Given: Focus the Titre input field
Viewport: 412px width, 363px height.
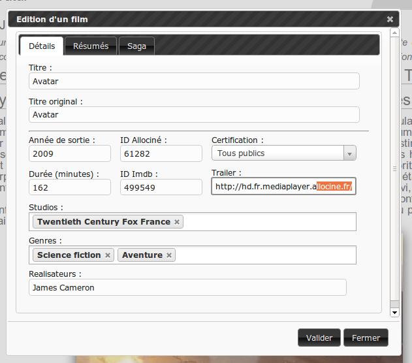Looking at the screenshot, I should coord(195,81).
